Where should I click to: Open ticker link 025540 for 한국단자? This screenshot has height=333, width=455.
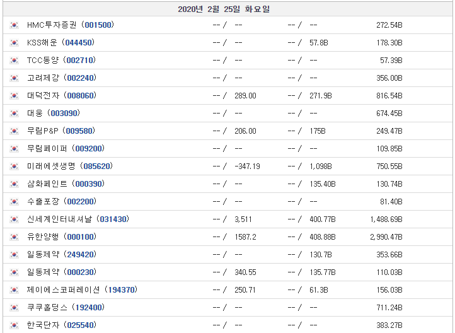point(81,325)
